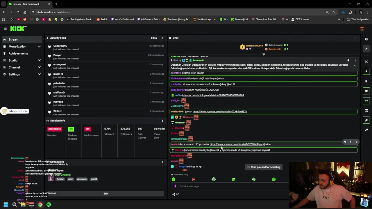Open reviant's YouTube shorts link
Viewport: 372px width, 209px height.
point(236,144)
